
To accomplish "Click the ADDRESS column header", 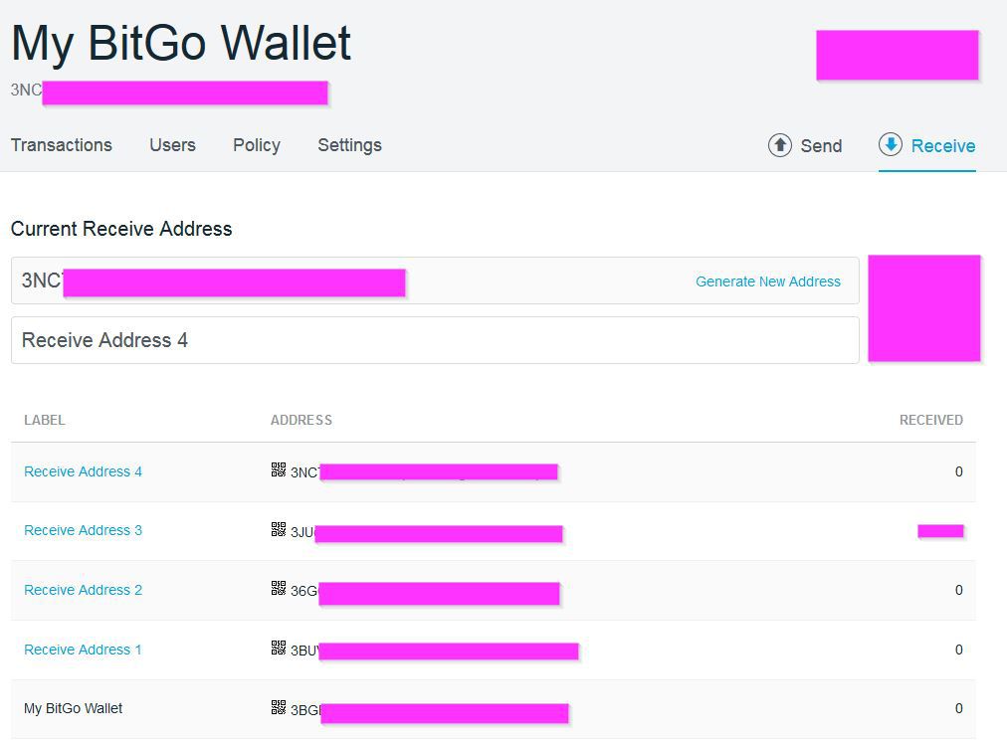I will tap(302, 420).
